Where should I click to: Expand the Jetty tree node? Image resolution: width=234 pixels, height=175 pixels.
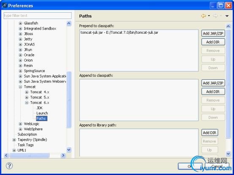[x=20, y=39]
